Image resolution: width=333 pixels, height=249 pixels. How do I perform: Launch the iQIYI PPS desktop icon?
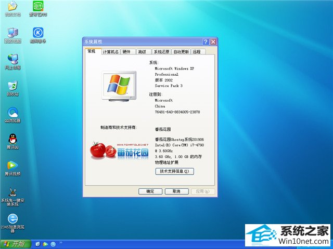click(38, 8)
